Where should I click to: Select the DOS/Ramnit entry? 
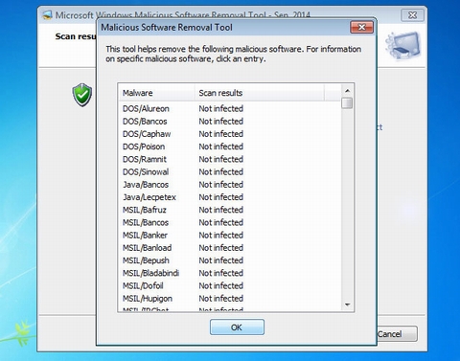pyautogui.click(x=145, y=159)
